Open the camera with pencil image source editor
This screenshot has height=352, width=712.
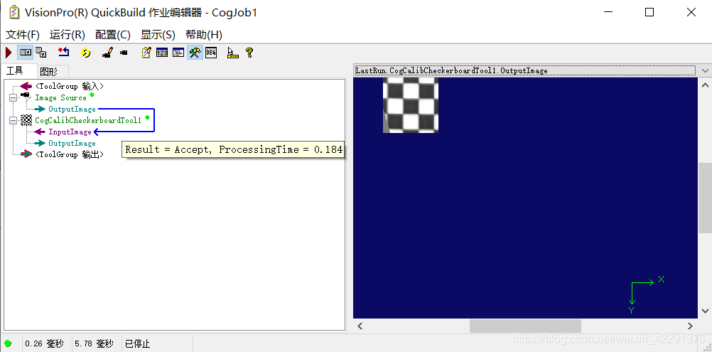tap(107, 53)
